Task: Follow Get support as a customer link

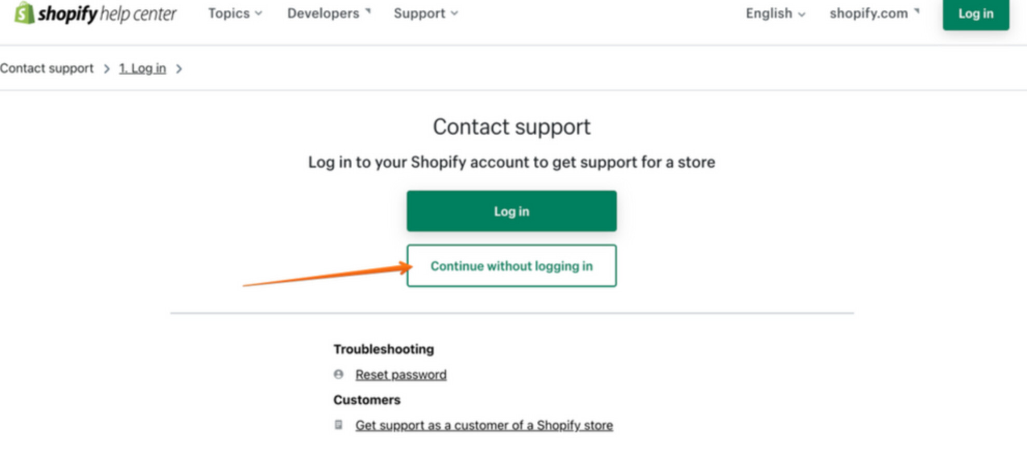Action: click(484, 425)
